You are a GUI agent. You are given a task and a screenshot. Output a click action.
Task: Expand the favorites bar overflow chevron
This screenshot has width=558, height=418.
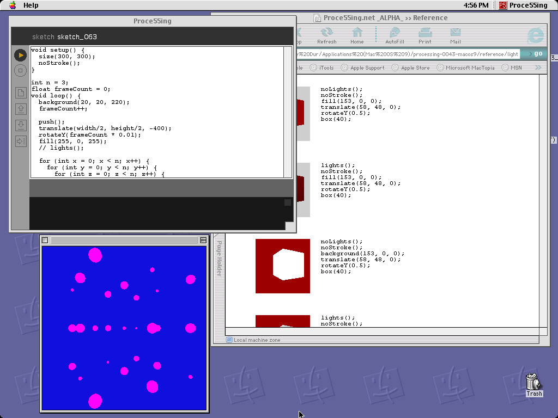(538, 68)
